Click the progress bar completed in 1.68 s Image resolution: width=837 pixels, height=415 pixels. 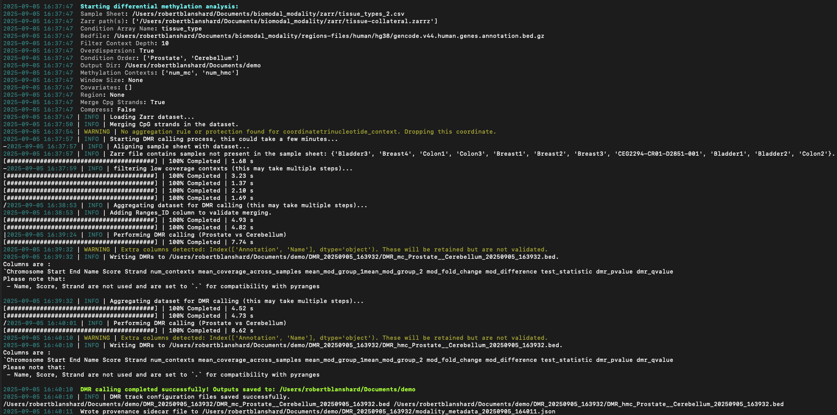coord(80,161)
